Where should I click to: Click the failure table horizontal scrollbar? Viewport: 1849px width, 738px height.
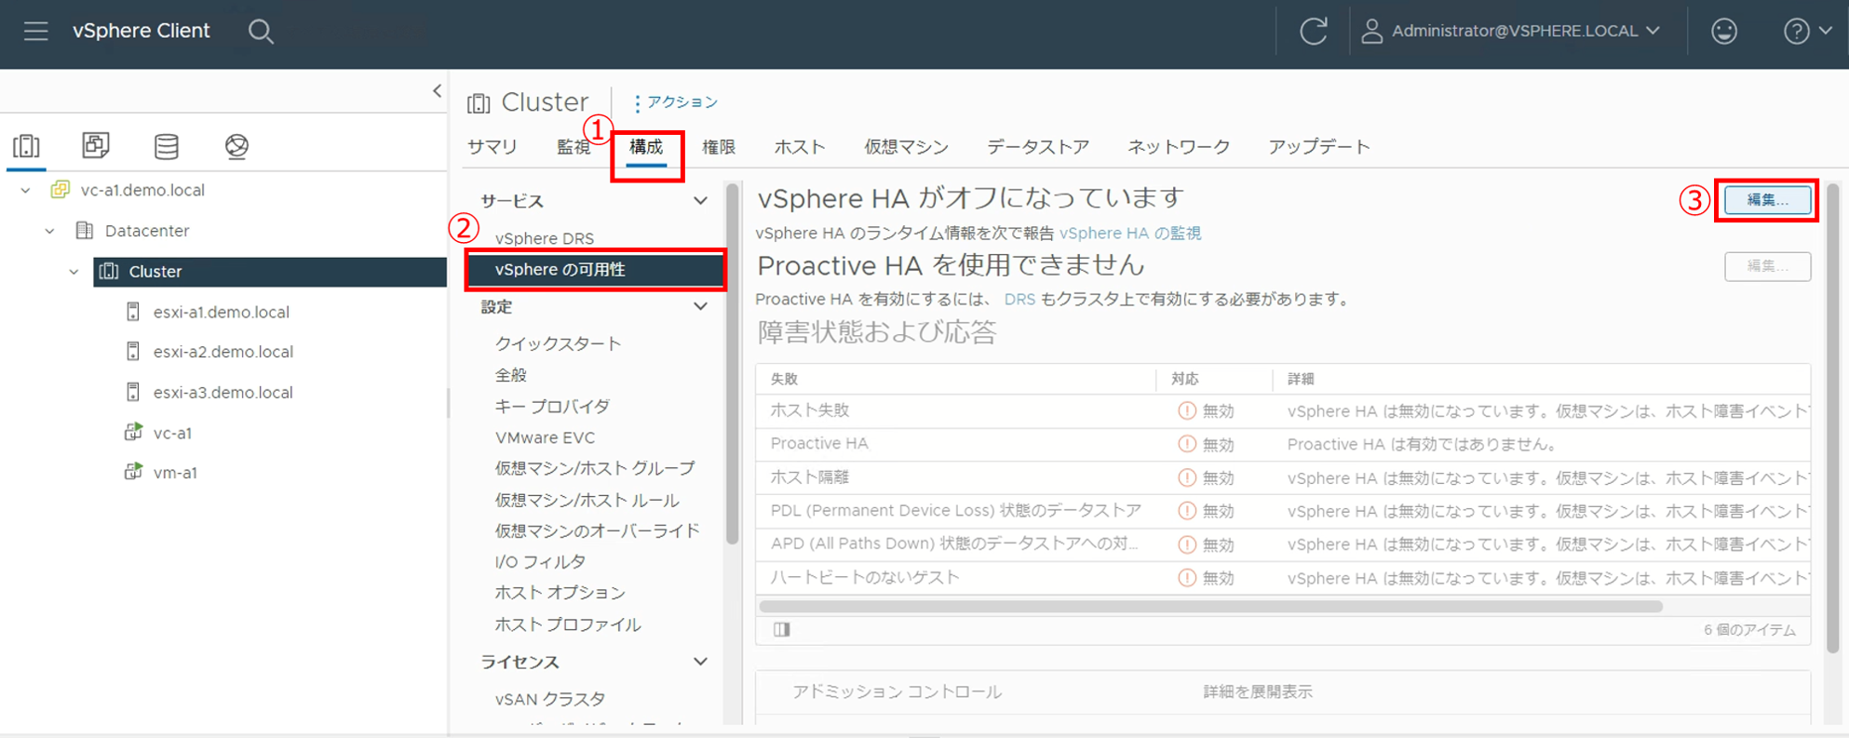pyautogui.click(x=1211, y=606)
